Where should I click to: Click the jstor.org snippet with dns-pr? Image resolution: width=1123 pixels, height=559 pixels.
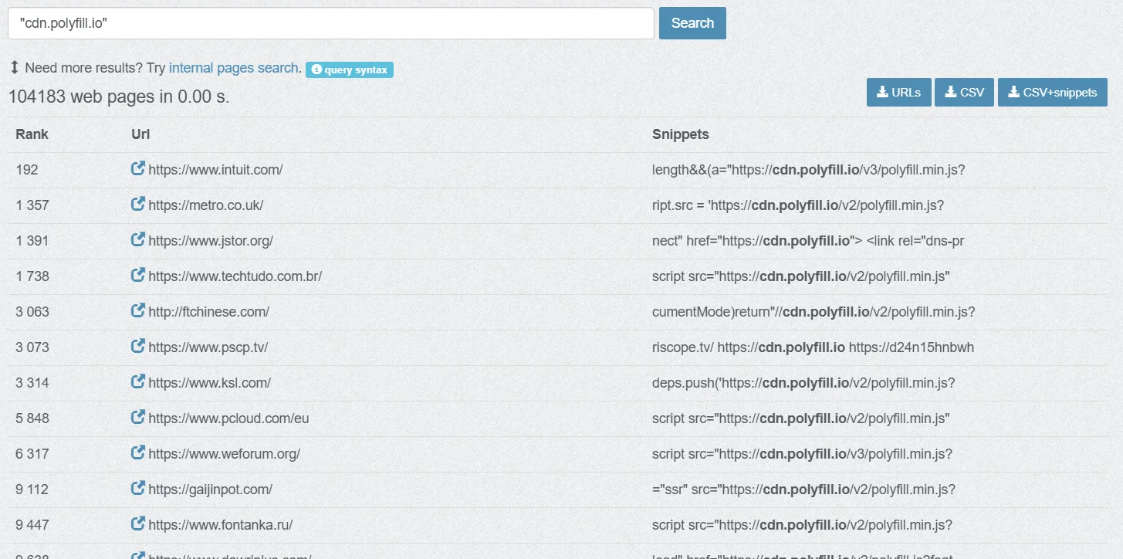coord(808,241)
